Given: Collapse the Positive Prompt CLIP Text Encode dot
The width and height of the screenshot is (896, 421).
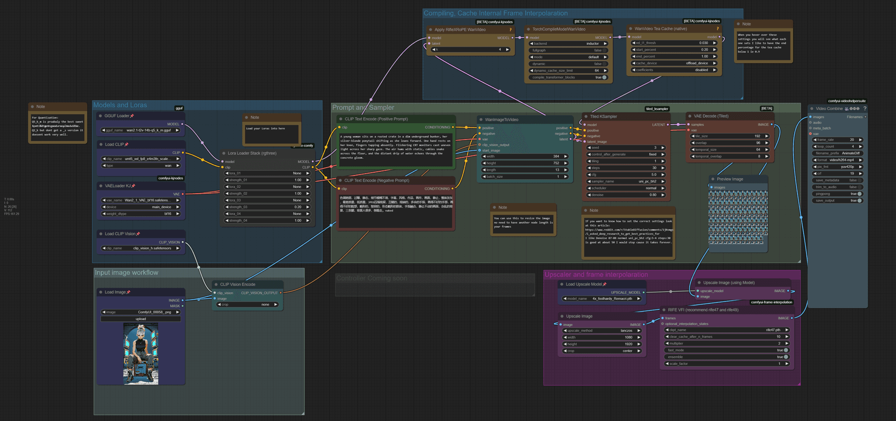Looking at the screenshot, I should pyautogui.click(x=341, y=119).
